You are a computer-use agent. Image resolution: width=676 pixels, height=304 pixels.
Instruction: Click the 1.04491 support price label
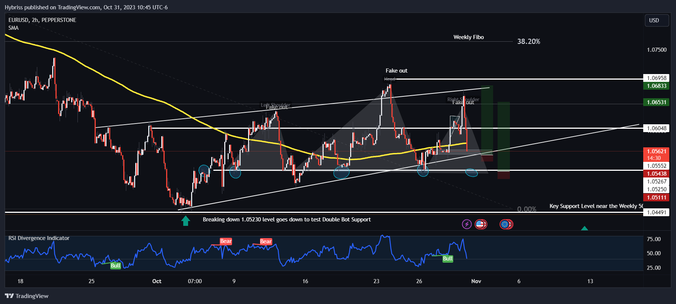click(x=656, y=212)
